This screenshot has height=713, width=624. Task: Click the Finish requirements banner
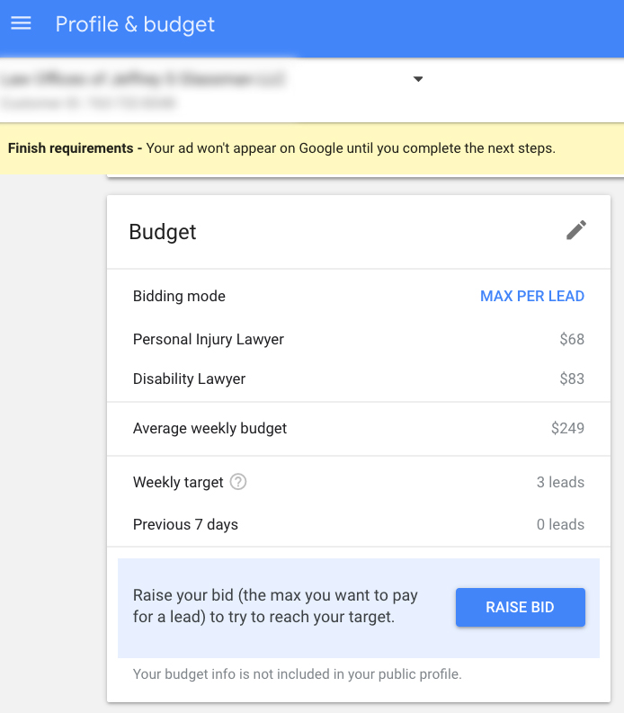(281, 148)
